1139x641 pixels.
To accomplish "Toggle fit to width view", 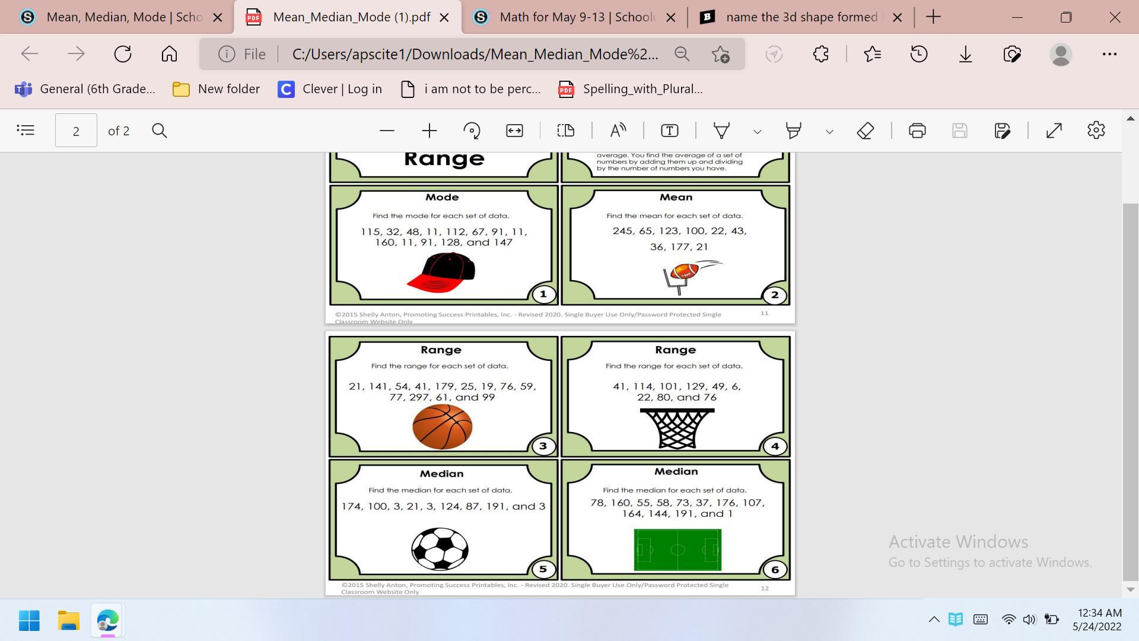I will 514,131.
